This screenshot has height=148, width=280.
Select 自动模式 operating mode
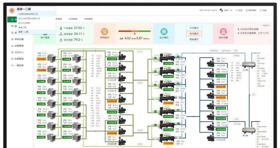(194, 34)
